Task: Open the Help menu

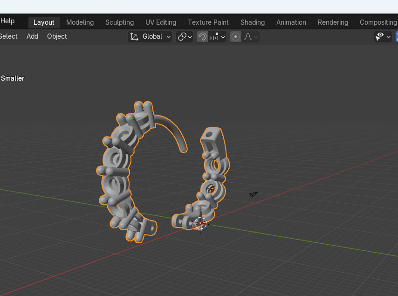Action: [x=7, y=21]
